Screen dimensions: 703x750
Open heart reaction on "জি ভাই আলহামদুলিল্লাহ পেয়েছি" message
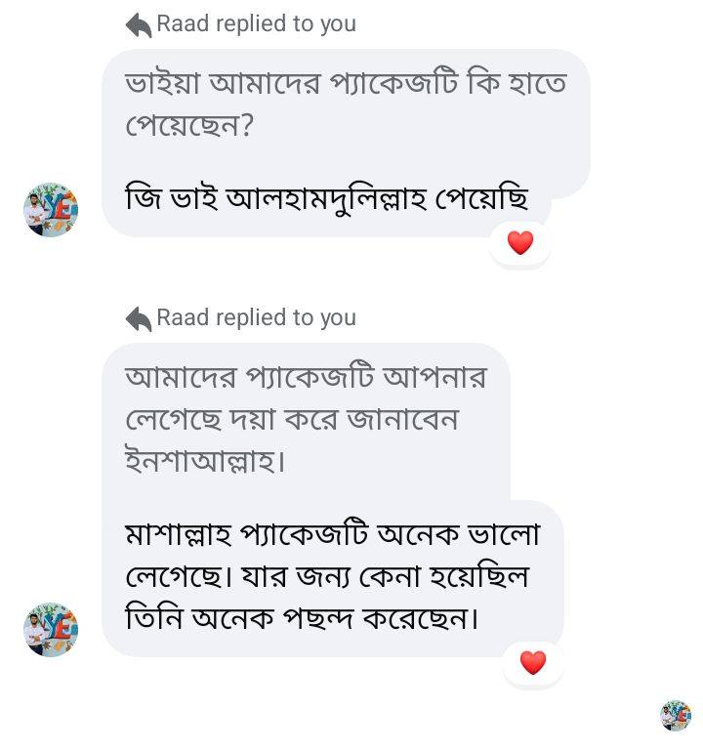click(520, 242)
